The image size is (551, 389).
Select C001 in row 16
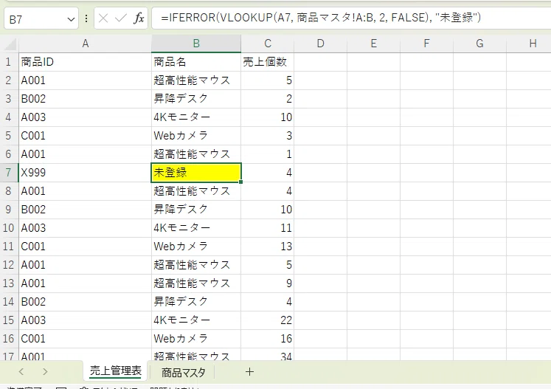click(85, 339)
